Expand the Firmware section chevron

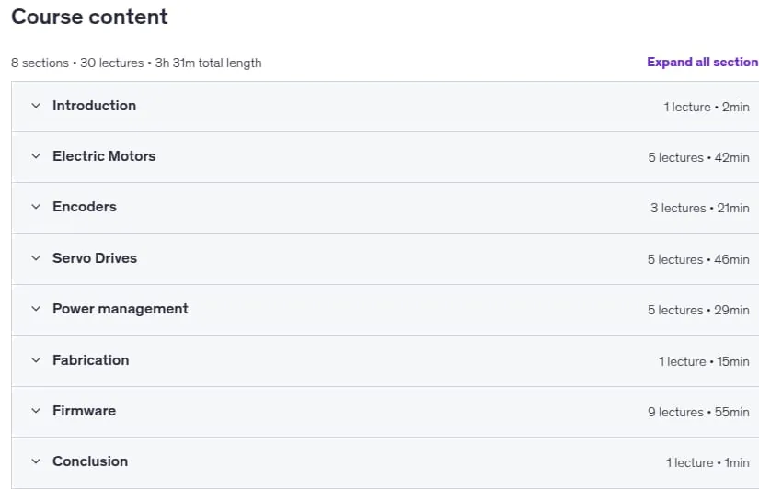[36, 411]
